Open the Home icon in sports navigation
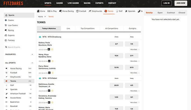This screenshot has width=191, height=110. coord(38,11)
